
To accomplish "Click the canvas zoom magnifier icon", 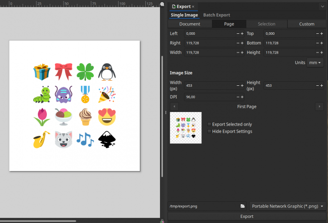I will [x=162, y=4].
